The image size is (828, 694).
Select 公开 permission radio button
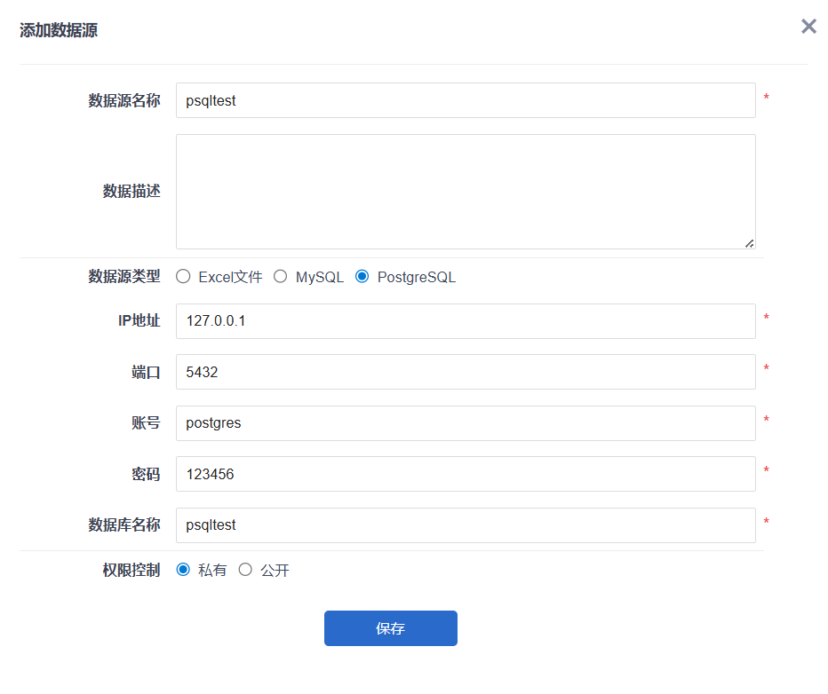(x=246, y=570)
